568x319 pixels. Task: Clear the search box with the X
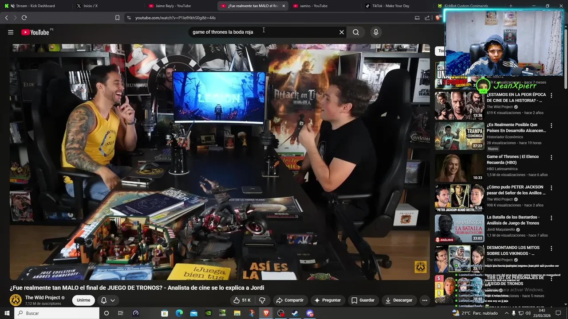click(x=342, y=32)
